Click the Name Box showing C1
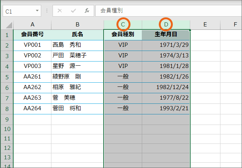Image resolution: width=242 pixels, height=168 pixels. pos(22,11)
